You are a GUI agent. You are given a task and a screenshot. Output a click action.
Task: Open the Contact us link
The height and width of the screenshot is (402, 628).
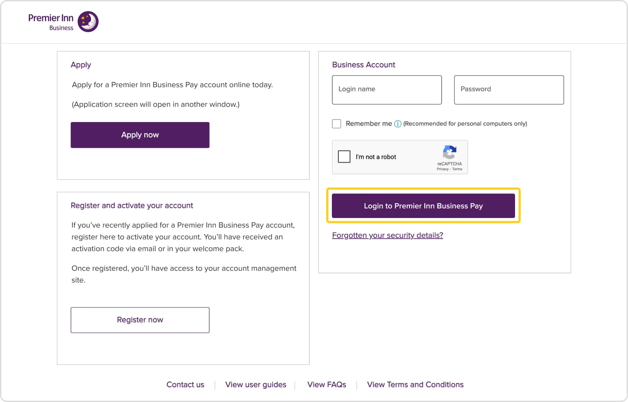click(185, 385)
